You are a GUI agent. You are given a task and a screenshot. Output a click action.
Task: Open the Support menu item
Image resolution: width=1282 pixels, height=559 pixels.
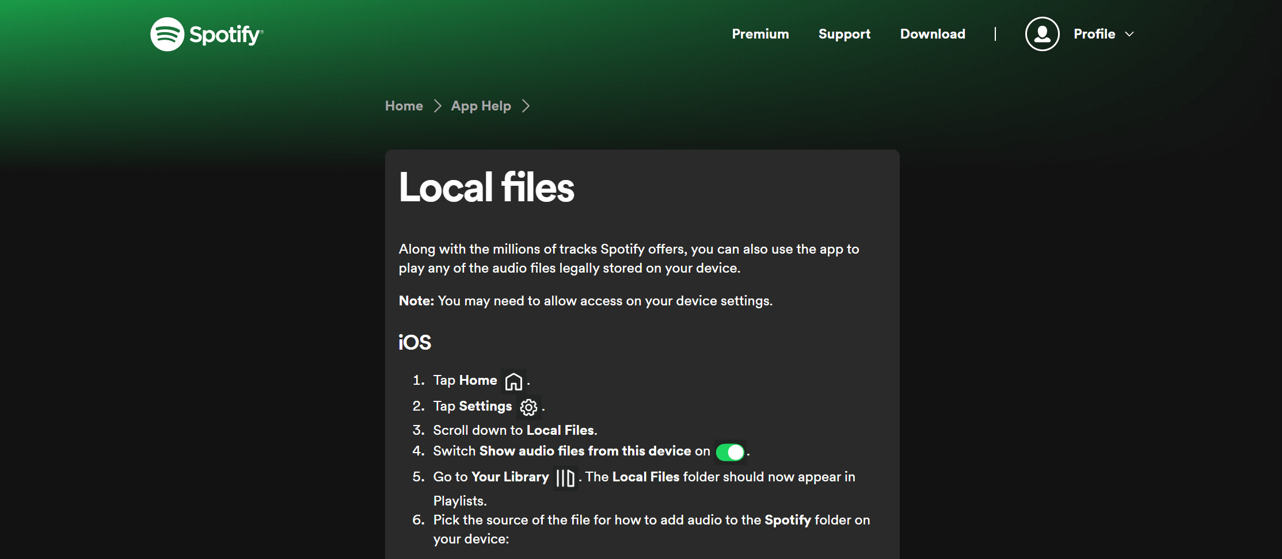pos(844,34)
